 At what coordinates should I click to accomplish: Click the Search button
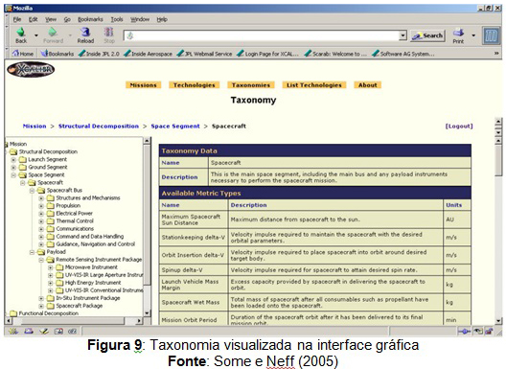coord(427,35)
